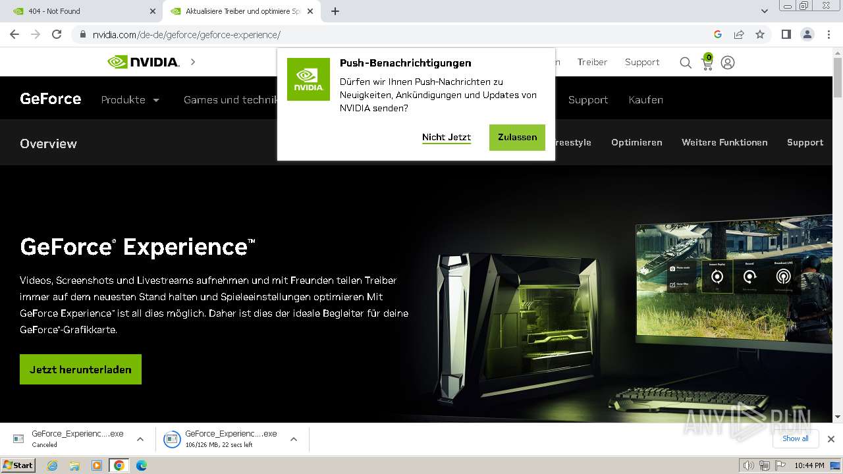Expand options for downloading GeForce_Experience file
The height and width of the screenshot is (474, 843).
pyautogui.click(x=294, y=439)
